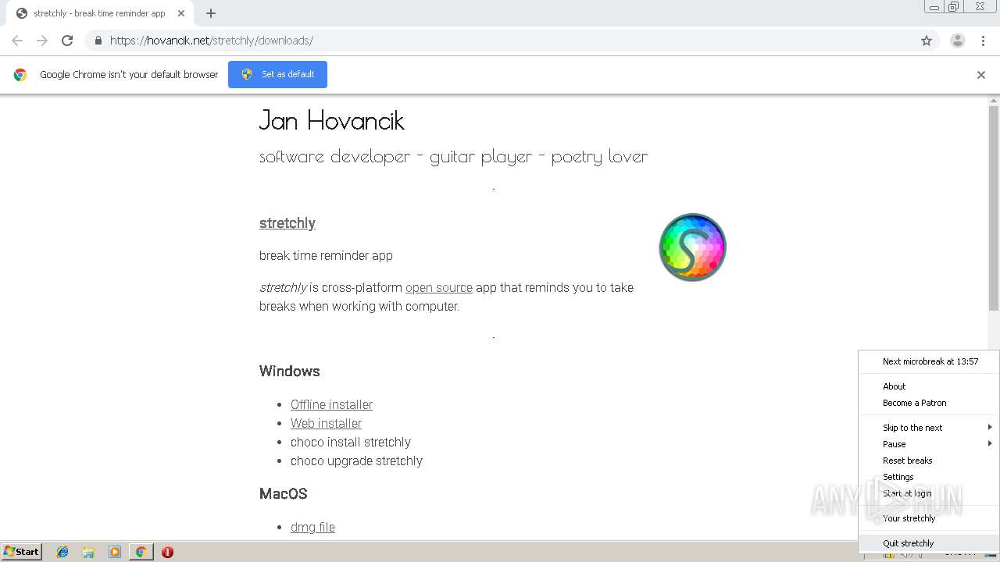Open the stretchly heading link

click(x=287, y=223)
